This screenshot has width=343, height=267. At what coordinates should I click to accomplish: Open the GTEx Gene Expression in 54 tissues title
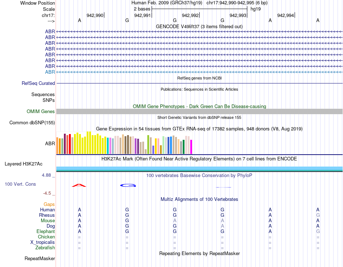click(x=199, y=129)
